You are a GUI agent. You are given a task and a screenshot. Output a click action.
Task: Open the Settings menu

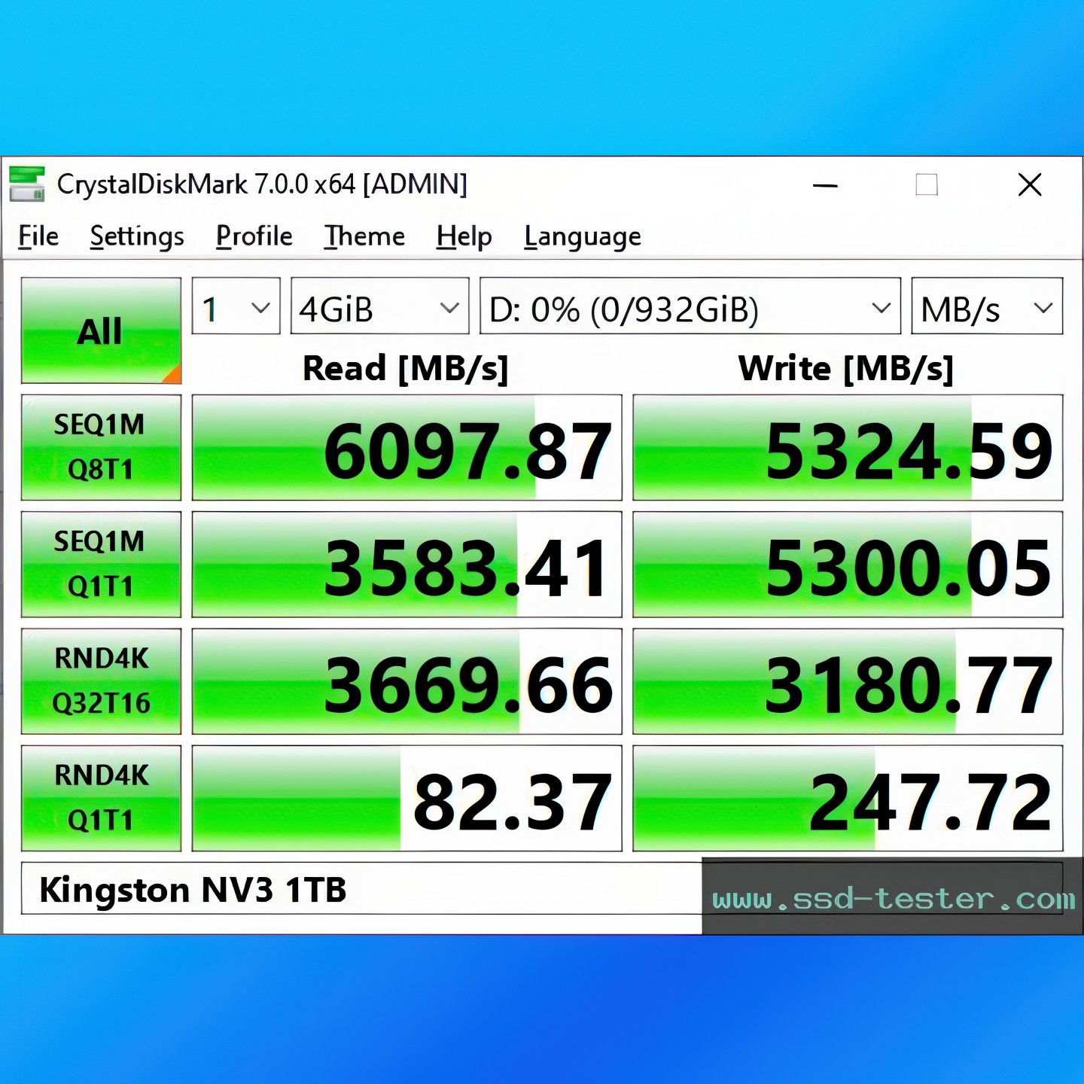coord(137,236)
